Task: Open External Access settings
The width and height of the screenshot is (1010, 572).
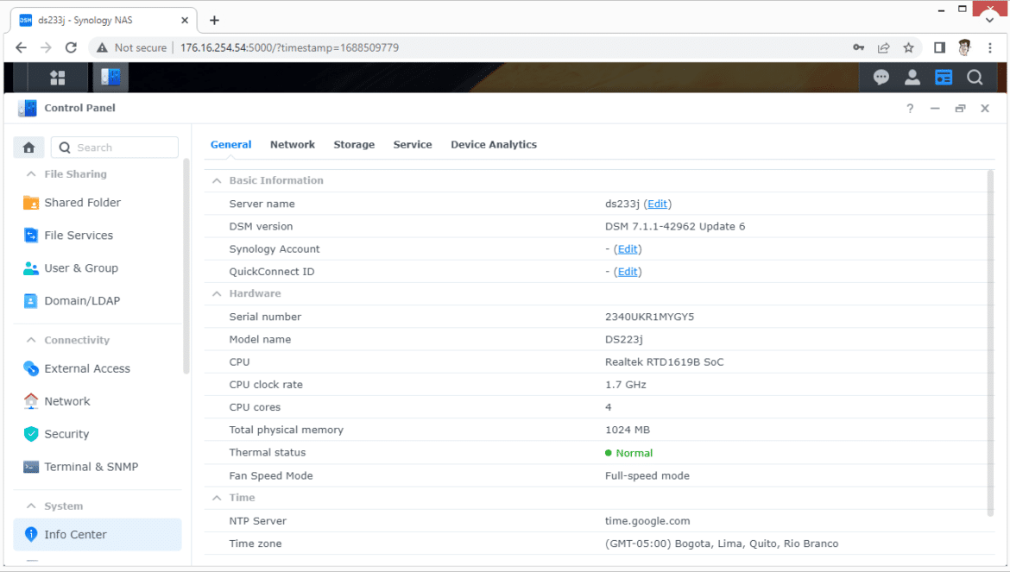Action: [x=98, y=368]
